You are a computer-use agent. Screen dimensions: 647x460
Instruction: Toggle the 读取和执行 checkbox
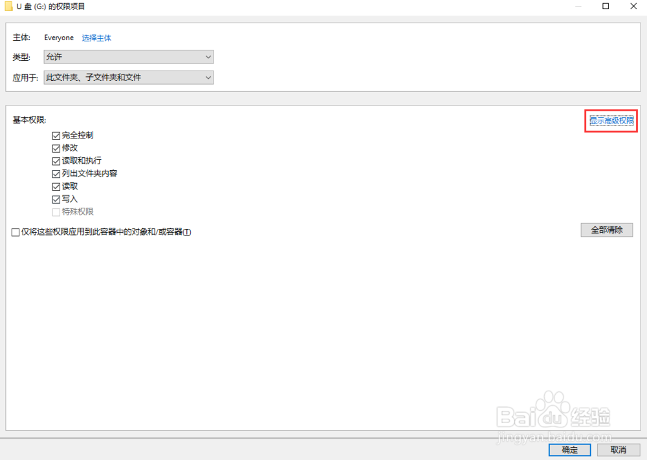coord(56,161)
